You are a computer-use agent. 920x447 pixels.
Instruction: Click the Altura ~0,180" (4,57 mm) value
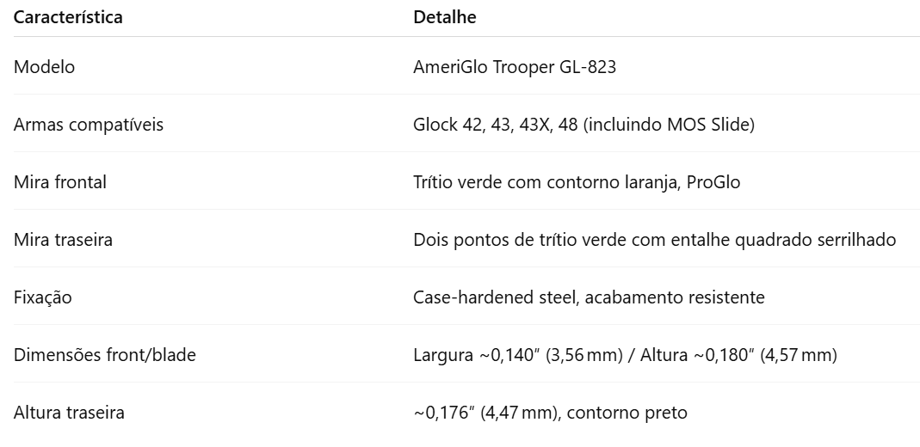click(738, 355)
